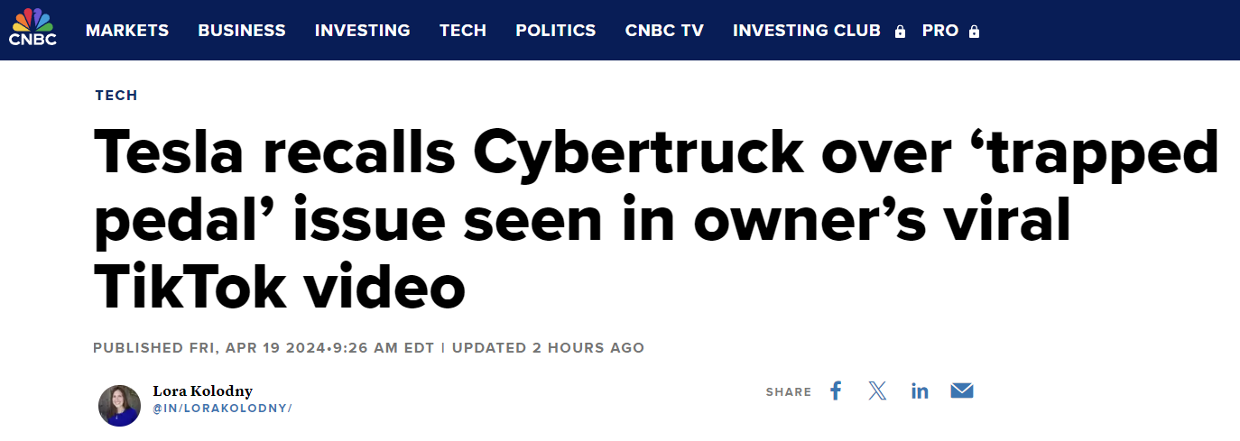The height and width of the screenshot is (441, 1240).
Task: Open the Markets menu item
Action: click(127, 31)
